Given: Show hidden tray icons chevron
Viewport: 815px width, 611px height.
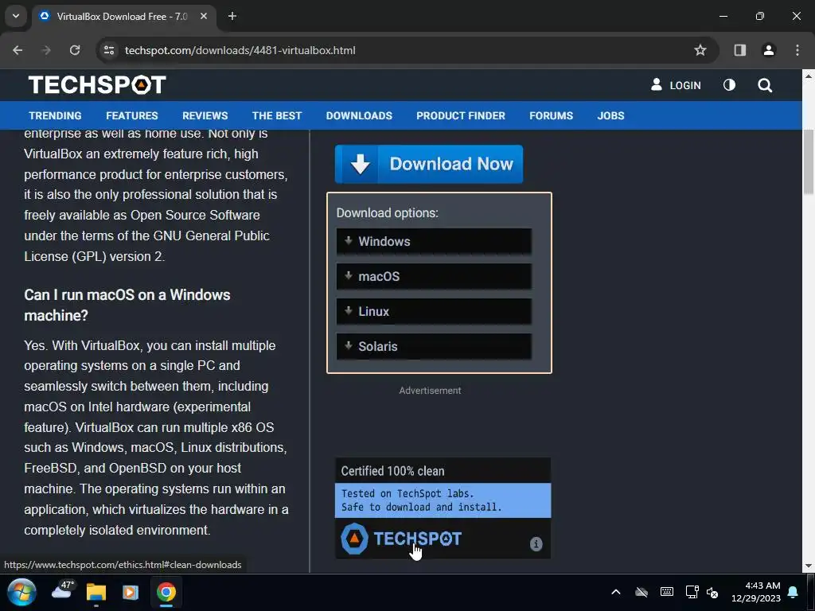Looking at the screenshot, I should coord(616,592).
